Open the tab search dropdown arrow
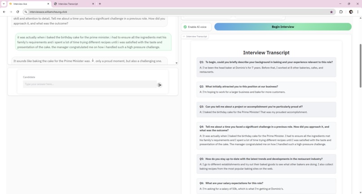 tap(4, 4)
